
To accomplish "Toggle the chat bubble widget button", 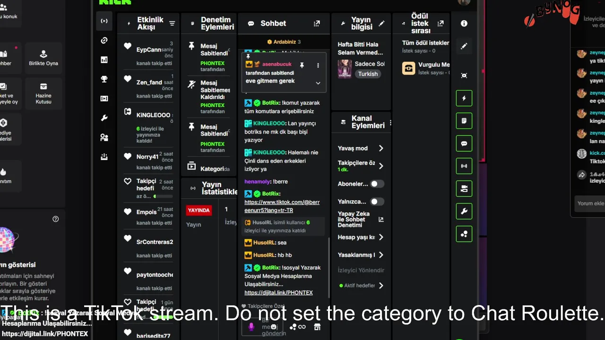I will [x=464, y=144].
